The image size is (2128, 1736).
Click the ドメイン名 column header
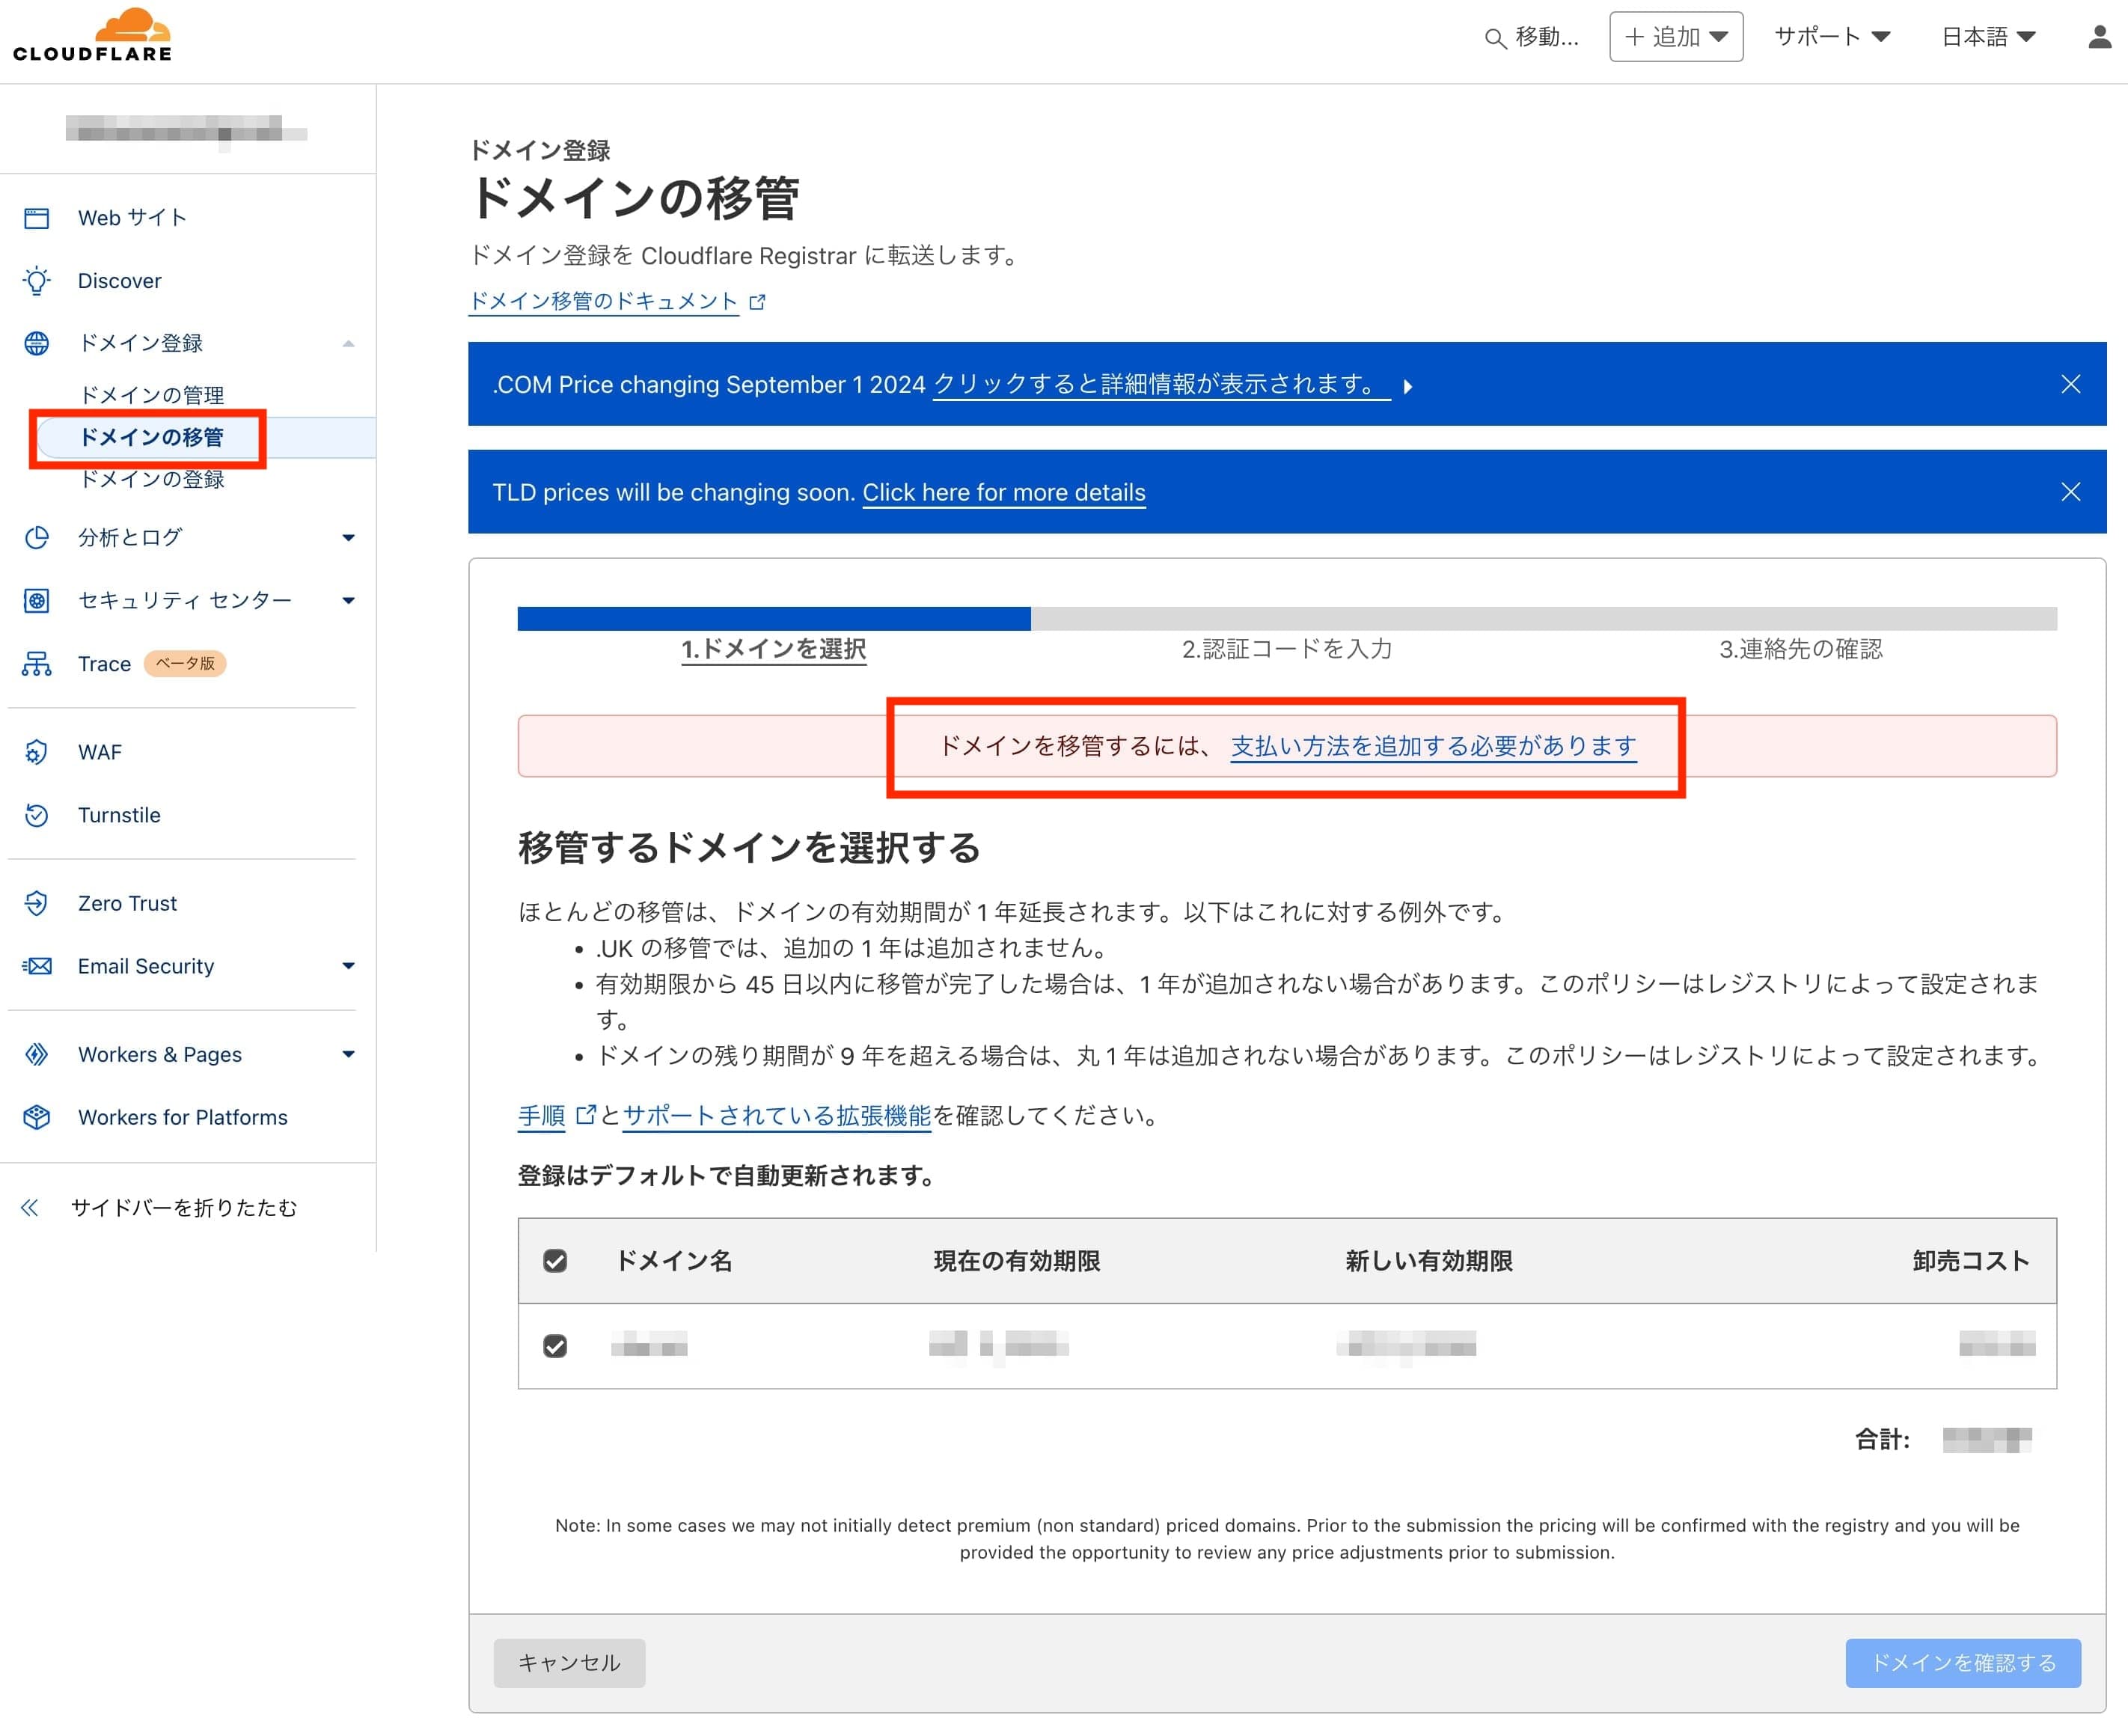(674, 1261)
